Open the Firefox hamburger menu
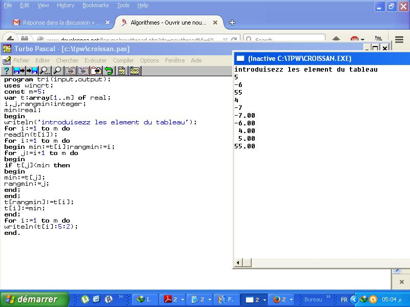 point(399,39)
